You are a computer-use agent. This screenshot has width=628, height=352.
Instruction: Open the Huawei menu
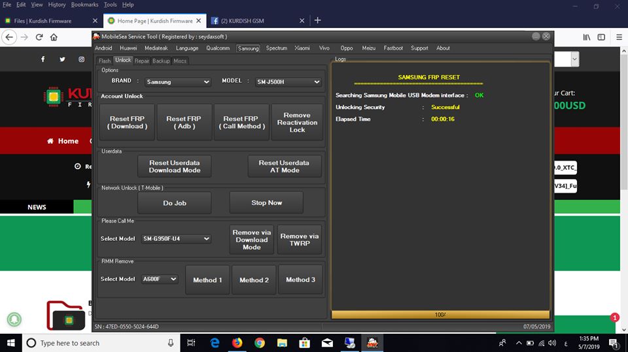click(128, 48)
